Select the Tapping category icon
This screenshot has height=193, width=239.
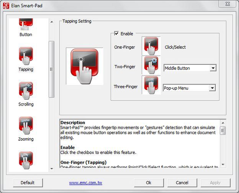(x=26, y=56)
